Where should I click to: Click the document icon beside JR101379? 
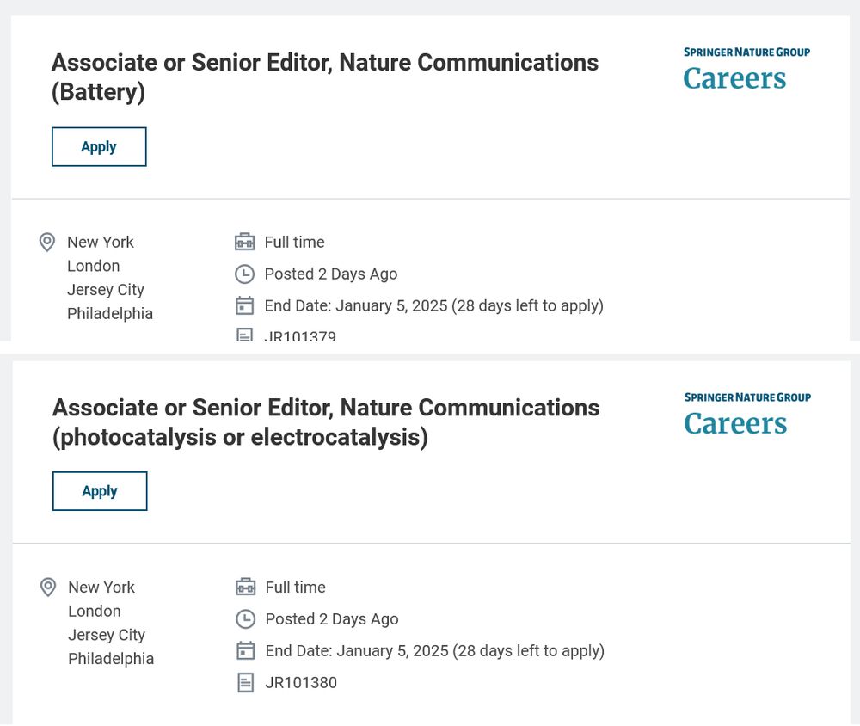(x=244, y=335)
